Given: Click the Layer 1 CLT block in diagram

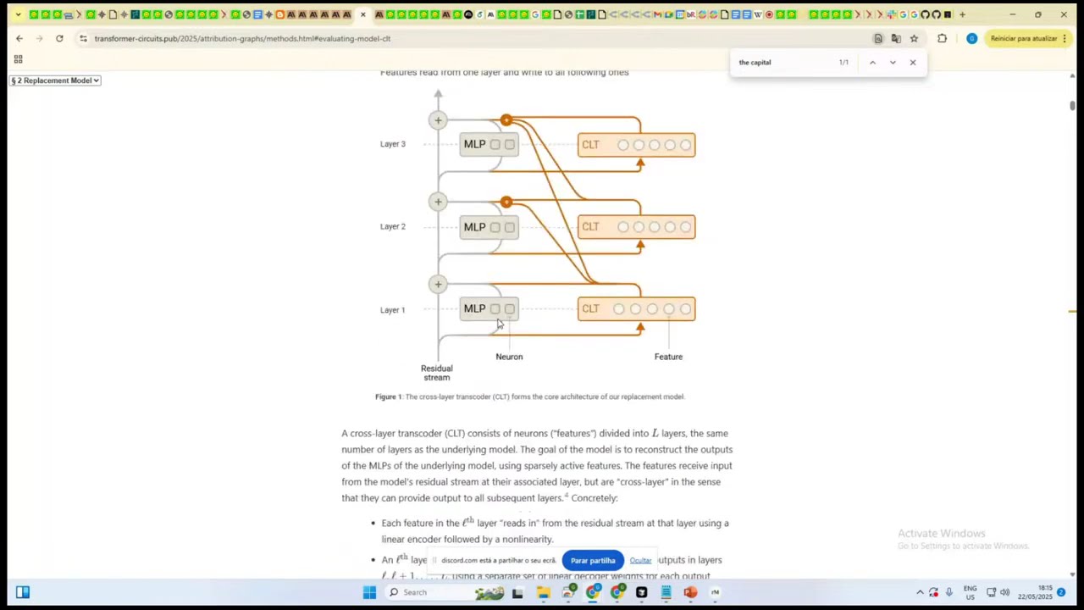Looking at the screenshot, I should tap(637, 309).
